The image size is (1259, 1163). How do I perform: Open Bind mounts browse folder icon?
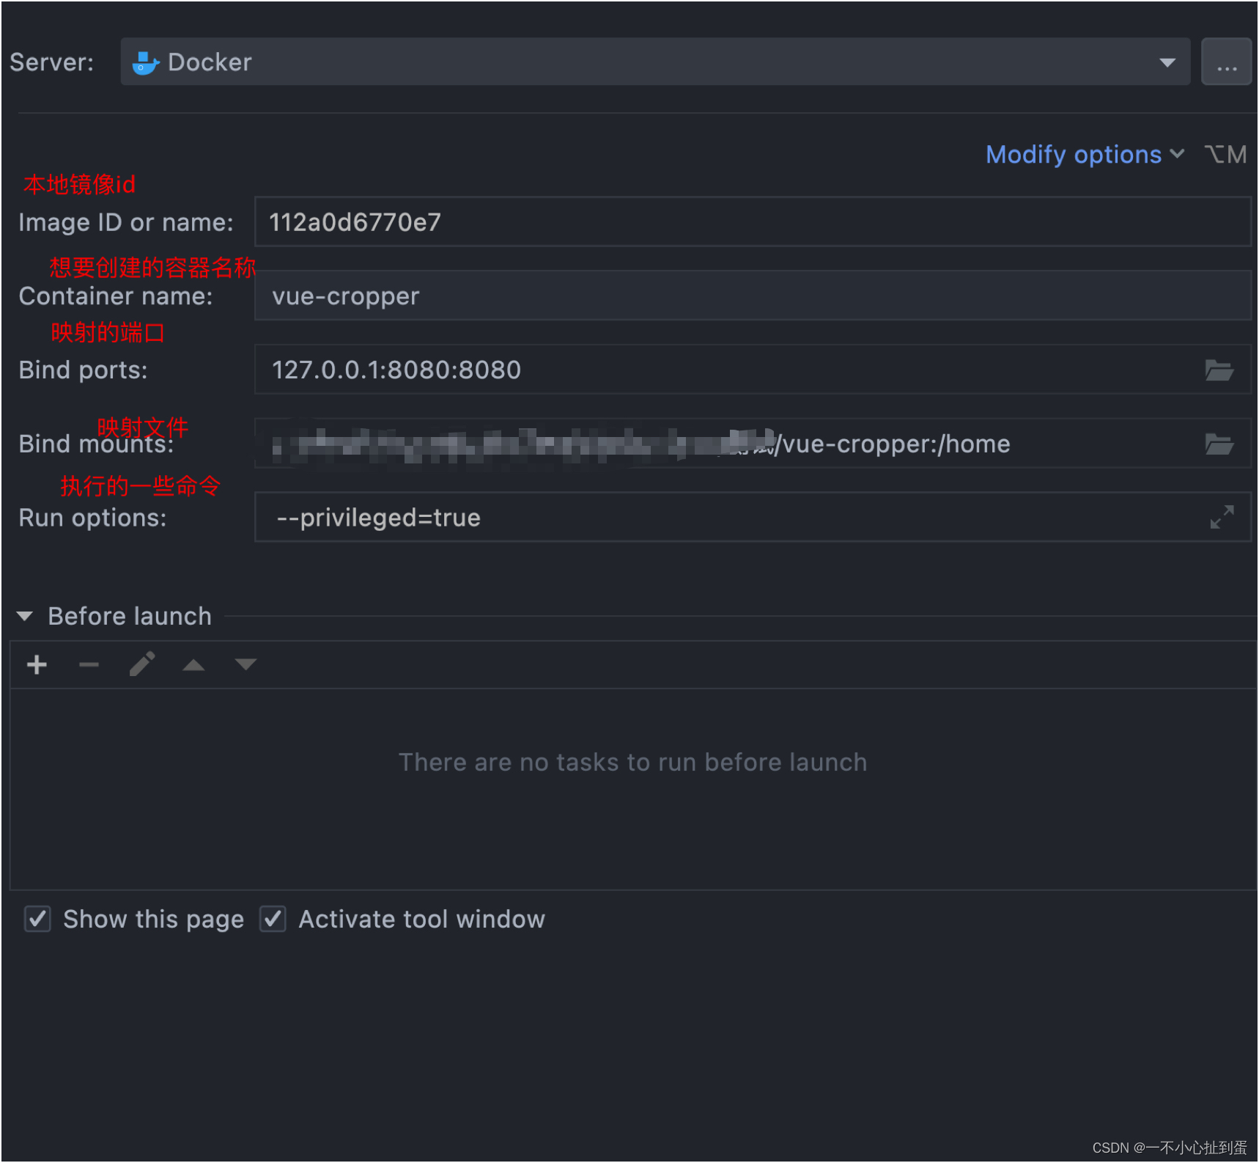tap(1219, 444)
